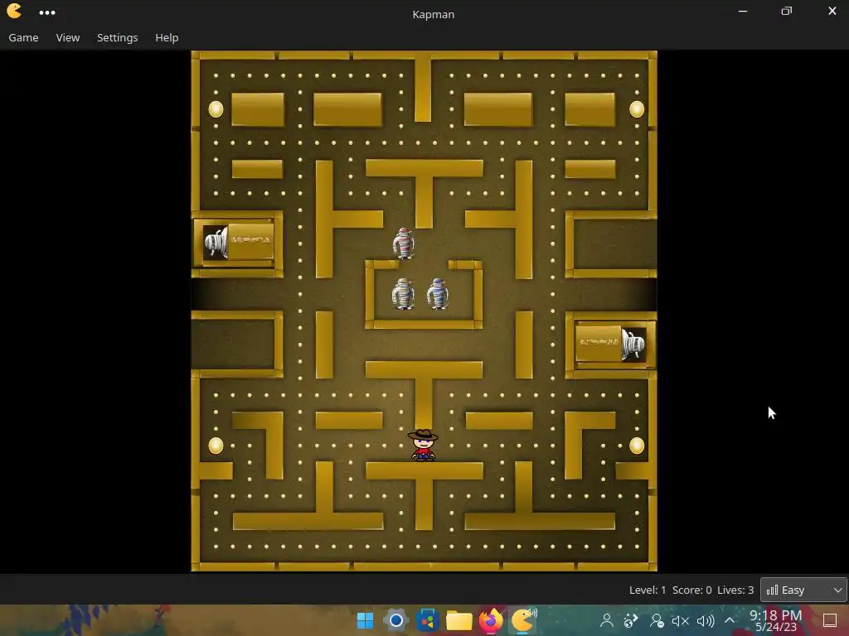Click the gear-with-dot tray icon
This screenshot has height=636, width=849.
click(x=631, y=621)
